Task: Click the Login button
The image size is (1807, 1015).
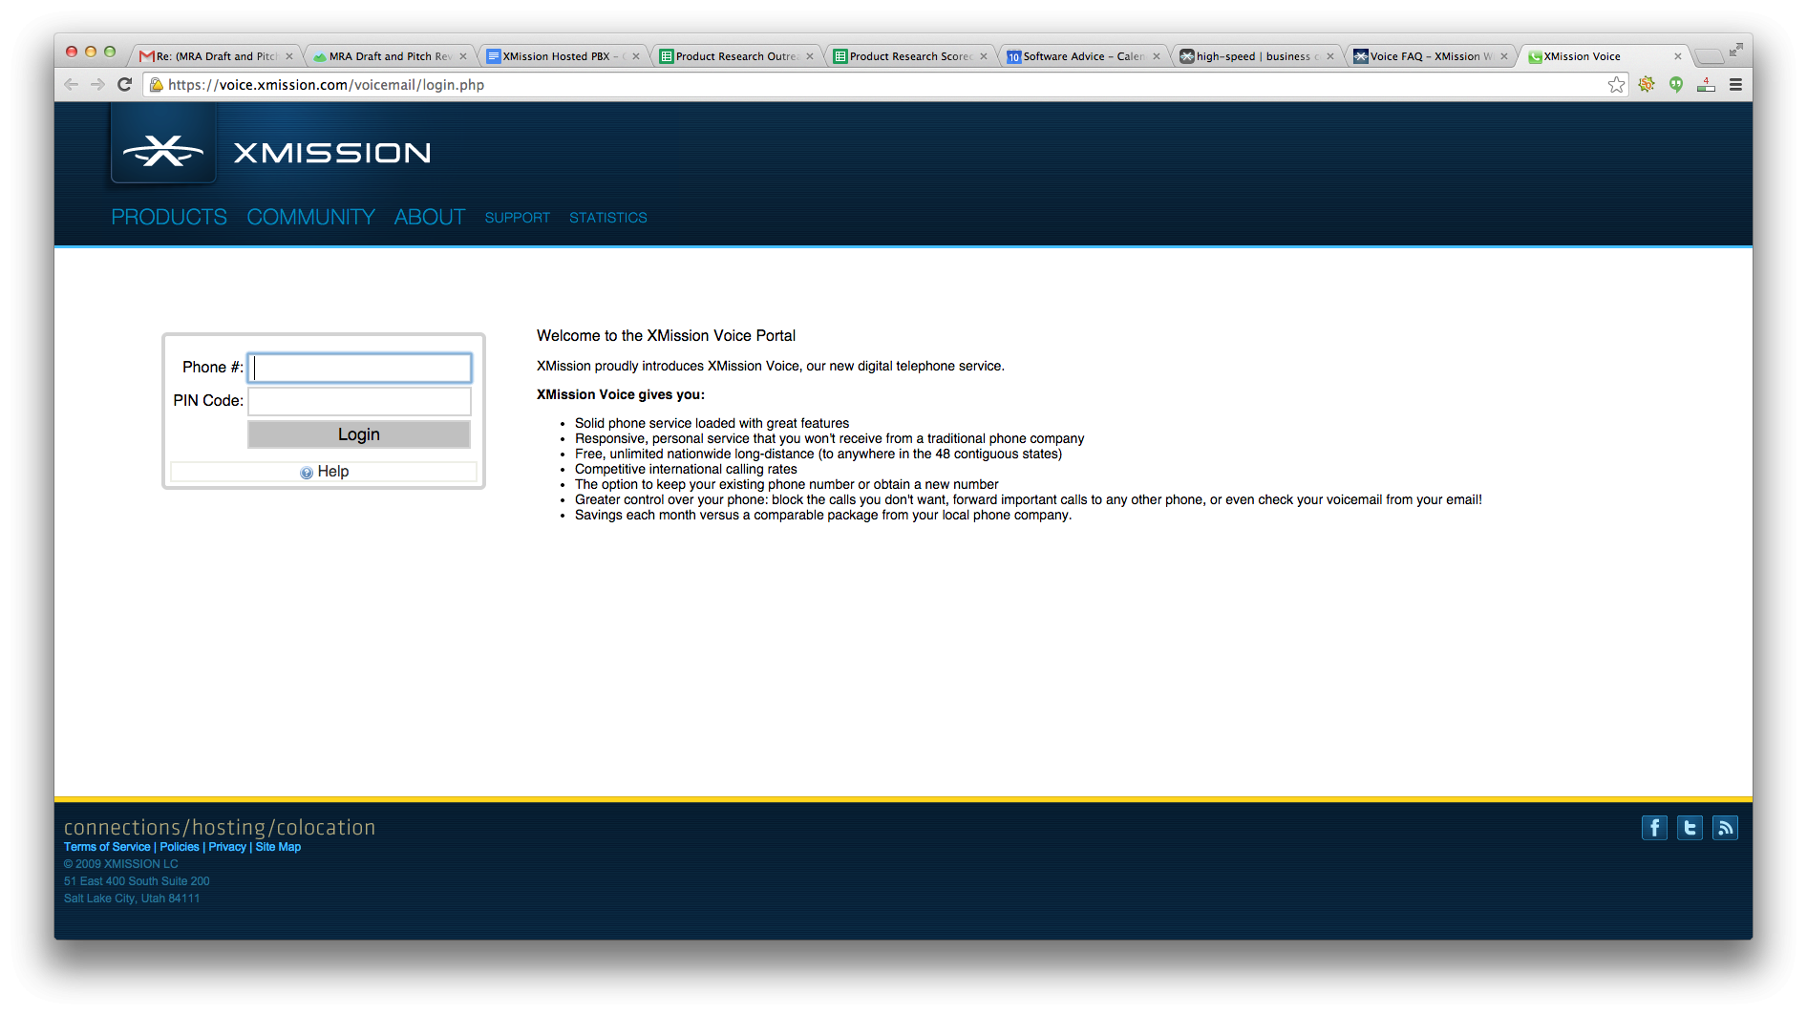Action: point(359,434)
